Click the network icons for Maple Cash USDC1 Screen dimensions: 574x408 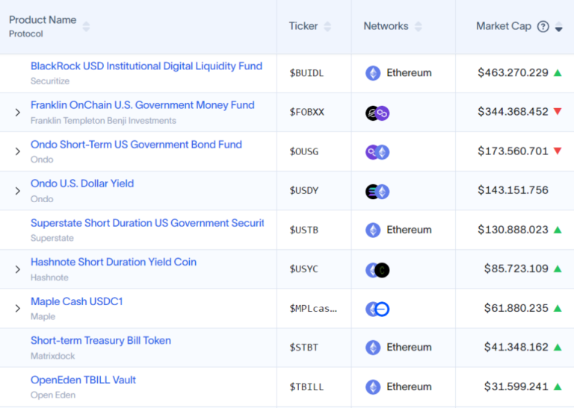(377, 309)
